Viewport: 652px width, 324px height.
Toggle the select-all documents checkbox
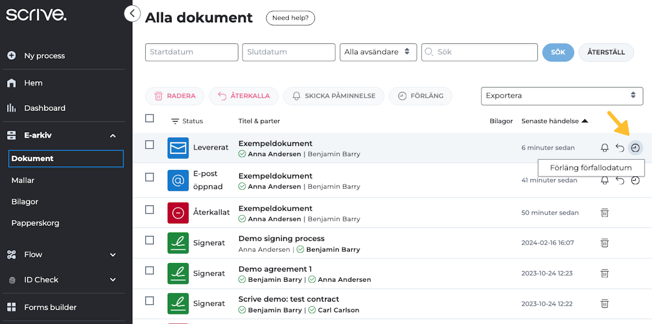[149, 119]
